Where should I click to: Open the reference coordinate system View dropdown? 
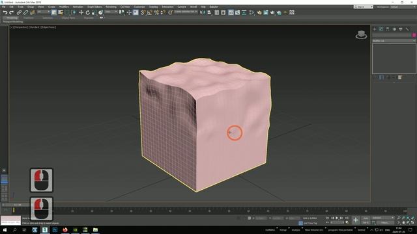click(x=111, y=12)
